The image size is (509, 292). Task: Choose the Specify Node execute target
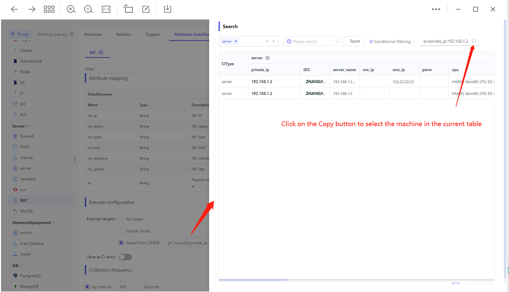click(121, 231)
